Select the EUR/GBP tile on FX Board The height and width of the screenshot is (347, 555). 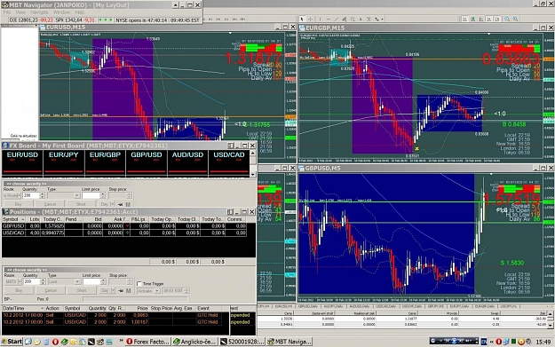(105, 163)
